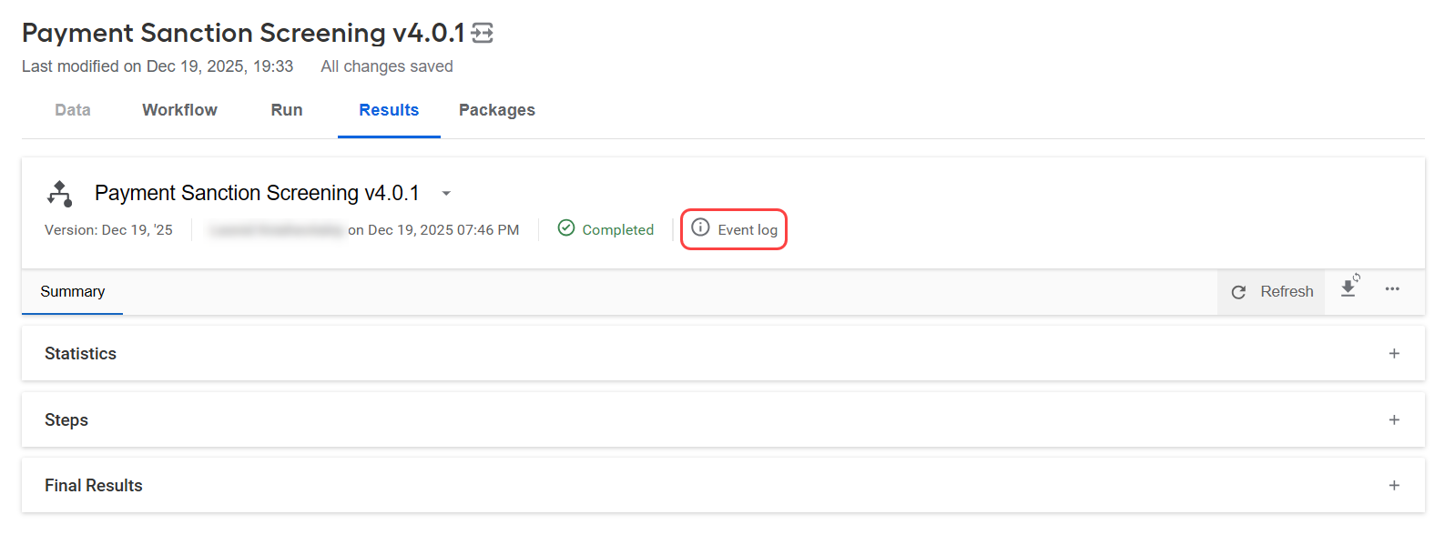This screenshot has height=535, width=1445.
Task: Go to the Run tab
Action: pyautogui.click(x=287, y=110)
